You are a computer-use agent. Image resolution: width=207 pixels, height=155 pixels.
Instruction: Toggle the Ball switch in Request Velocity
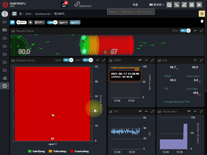pos(88,60)
